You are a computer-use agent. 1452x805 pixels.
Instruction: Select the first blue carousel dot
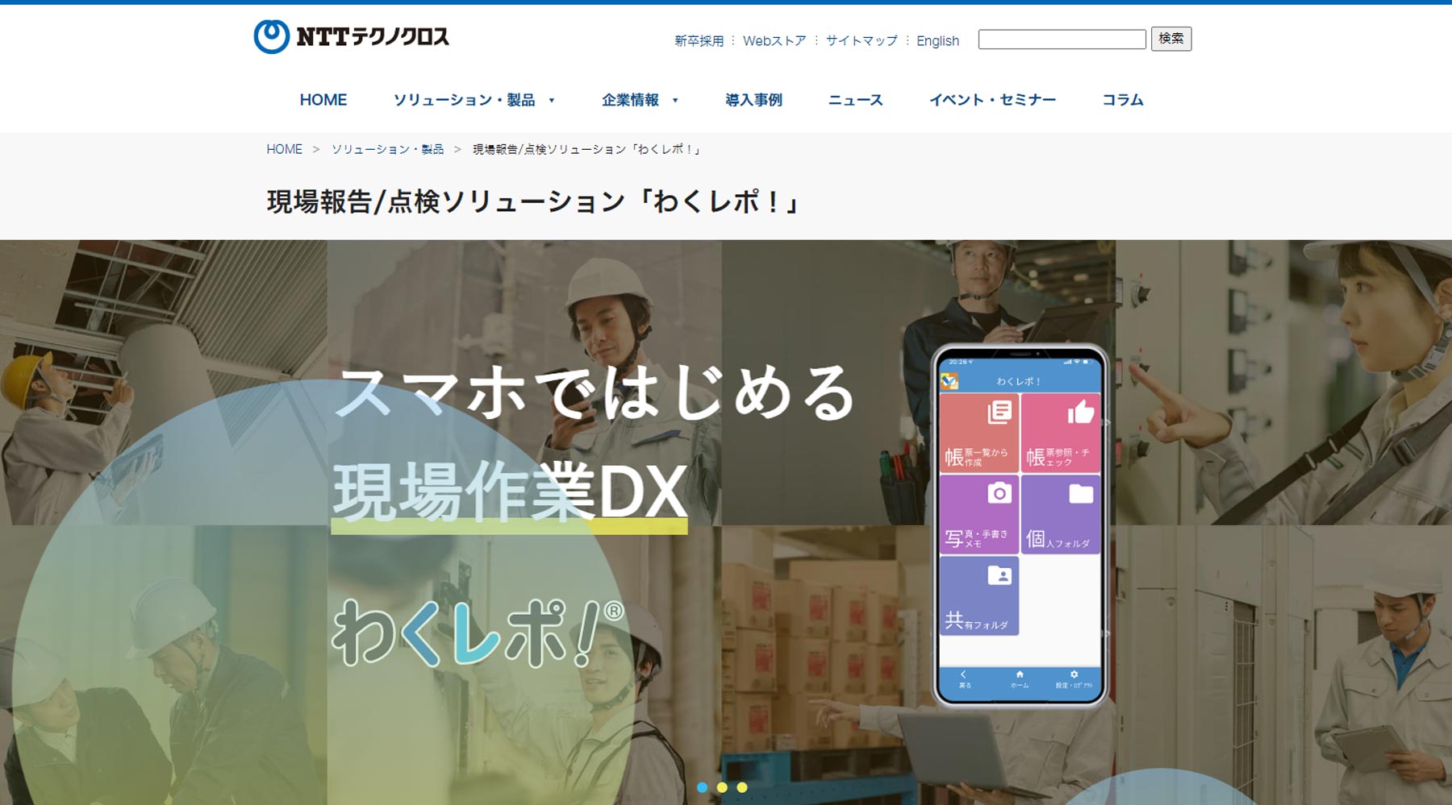point(702,787)
